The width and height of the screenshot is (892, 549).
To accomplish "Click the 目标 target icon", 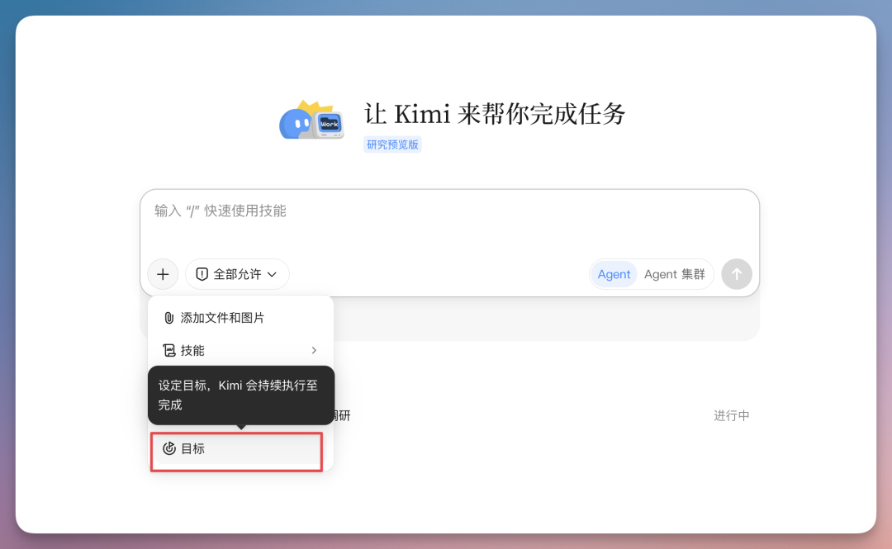I will pos(169,448).
